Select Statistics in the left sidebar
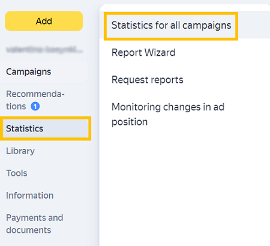Screen dimensions: 270x246 coord(46,128)
